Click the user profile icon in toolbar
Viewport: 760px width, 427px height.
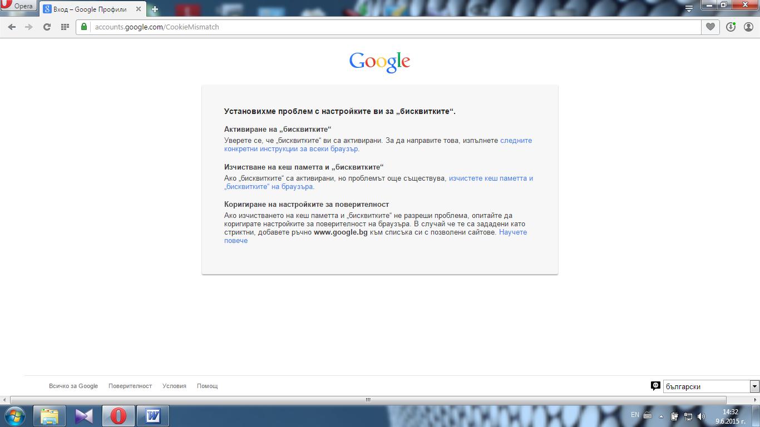point(748,27)
